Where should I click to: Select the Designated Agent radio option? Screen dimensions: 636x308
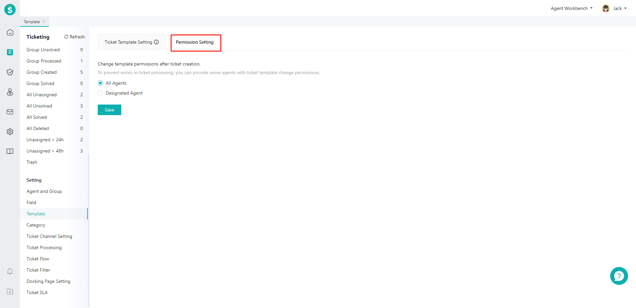[100, 93]
